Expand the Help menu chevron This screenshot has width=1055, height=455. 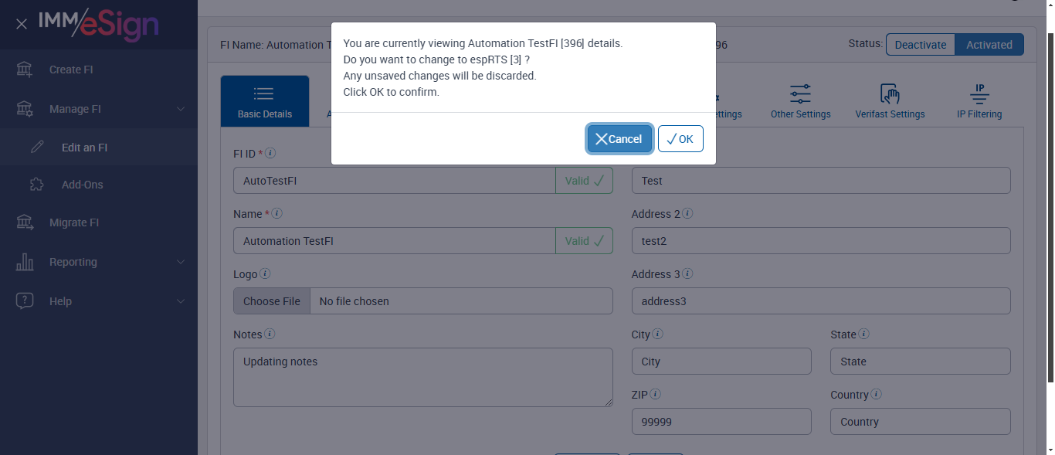coord(181,301)
